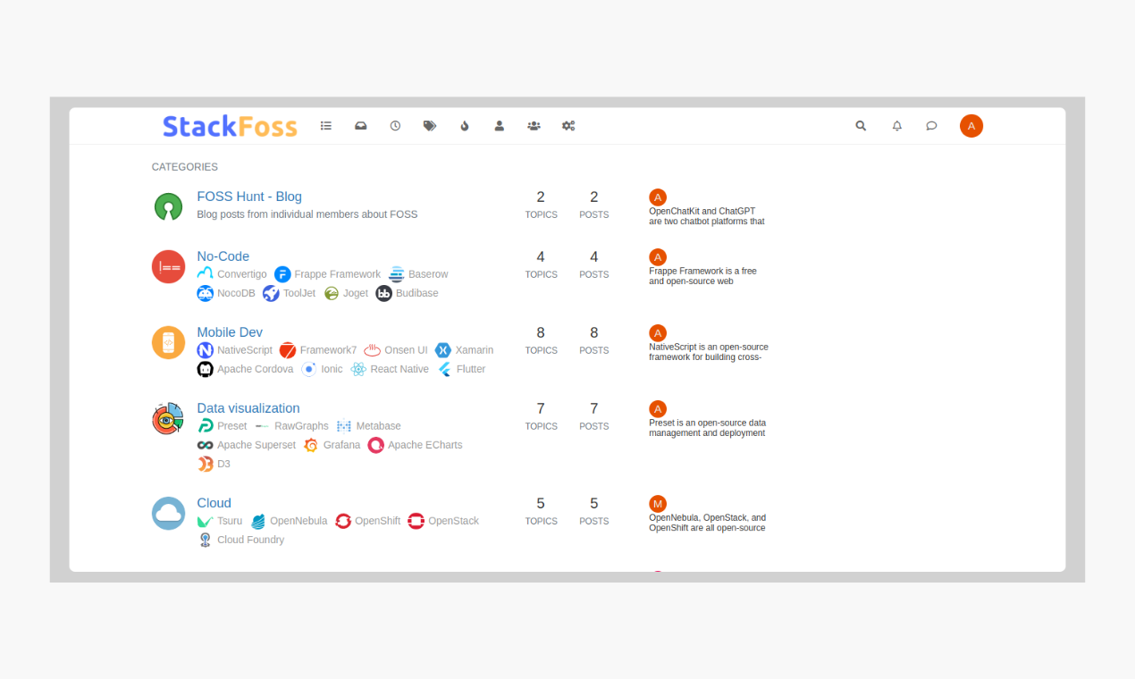Open the chat speech bubble icon
The height and width of the screenshot is (679, 1135).
(x=931, y=126)
